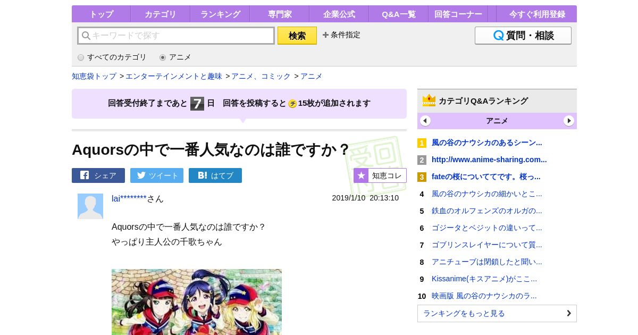Screen dimensions: 638x335
Task: Click the やっぱり主人公の千歌ちゃん text line
Action: 167,241
